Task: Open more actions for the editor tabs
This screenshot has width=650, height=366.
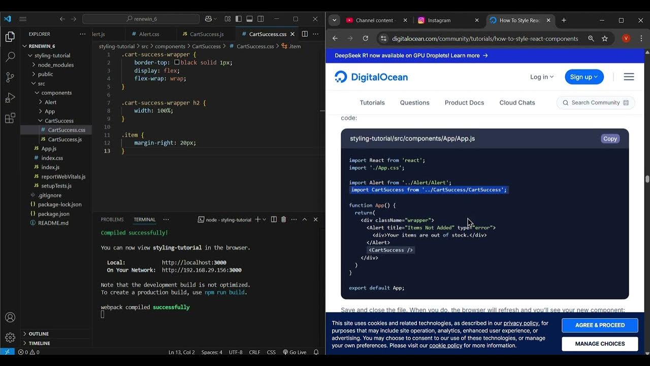Action: [x=316, y=34]
